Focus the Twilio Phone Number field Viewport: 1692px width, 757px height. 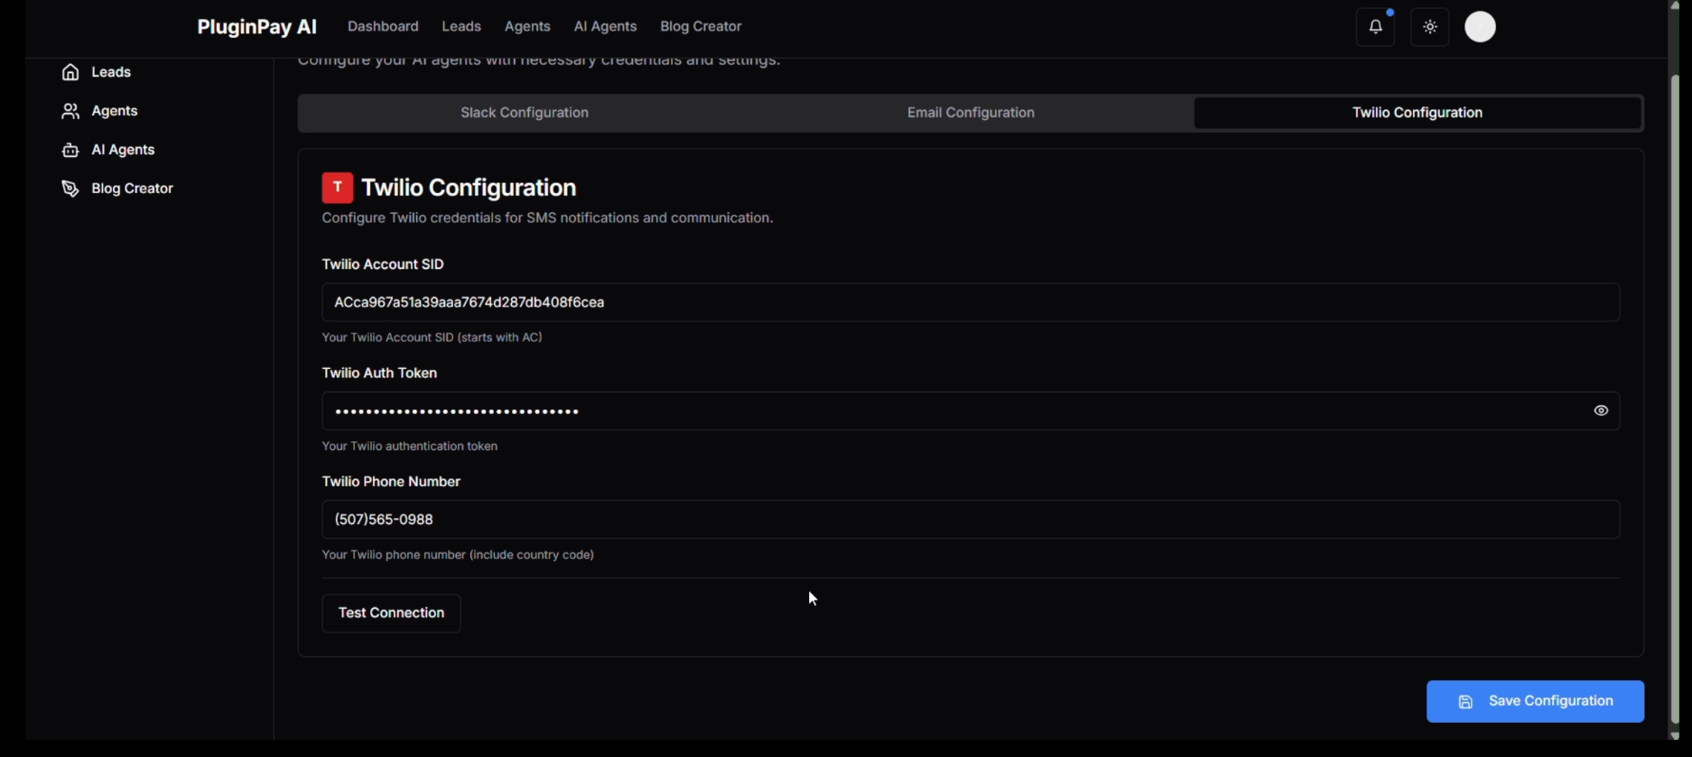point(971,520)
